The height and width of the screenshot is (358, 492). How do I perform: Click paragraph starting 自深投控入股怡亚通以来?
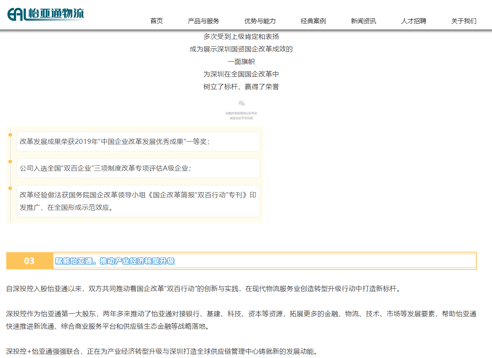pos(203,289)
